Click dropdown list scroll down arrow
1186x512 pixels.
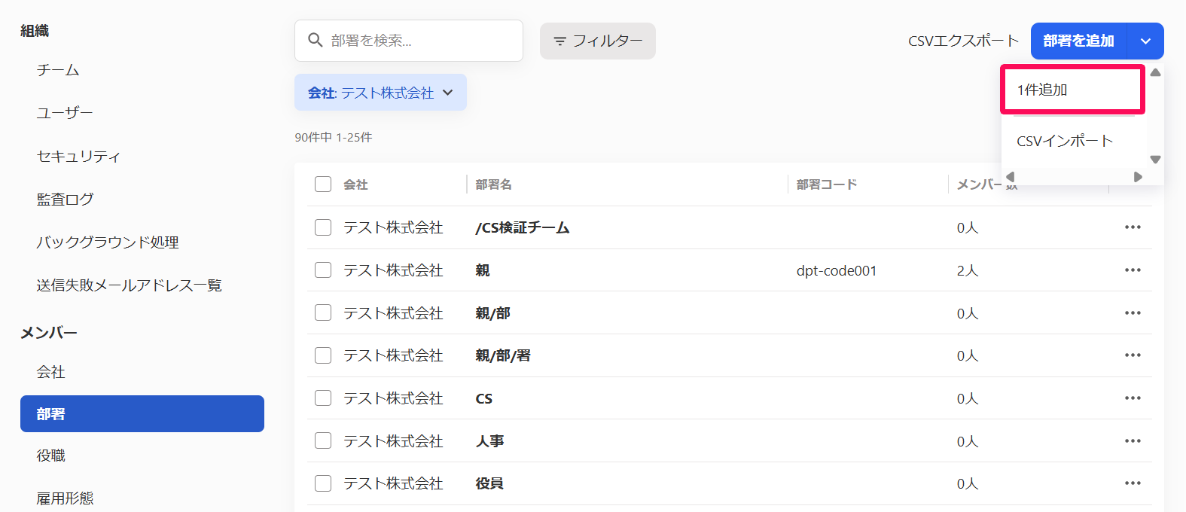click(1155, 159)
